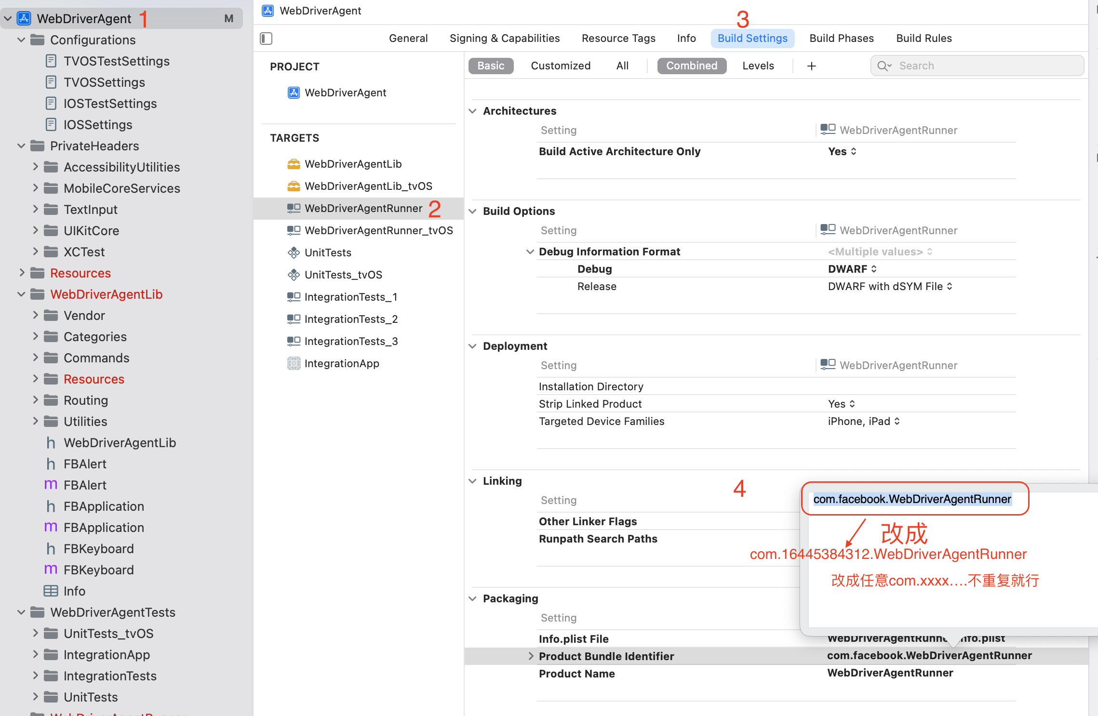This screenshot has width=1098, height=716.
Task: Select the IntegrationApp target icon
Action: tap(294, 363)
